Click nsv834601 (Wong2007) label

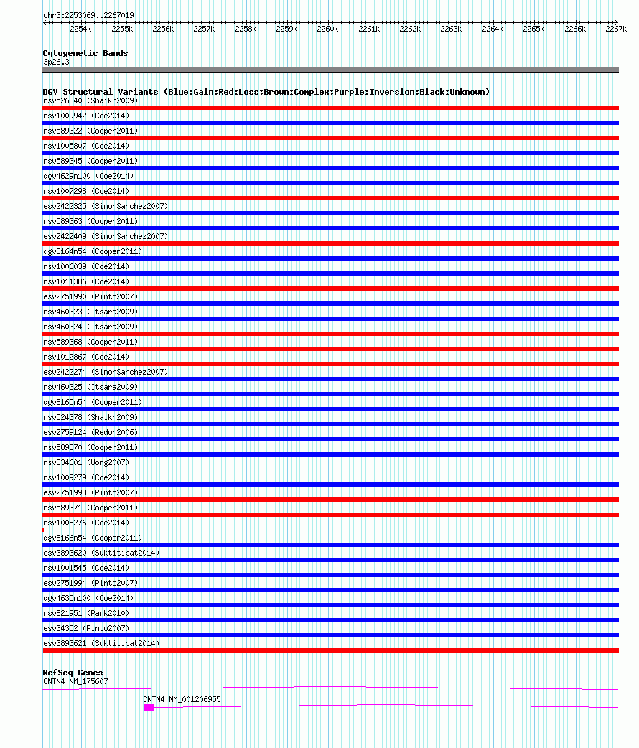tap(86, 463)
